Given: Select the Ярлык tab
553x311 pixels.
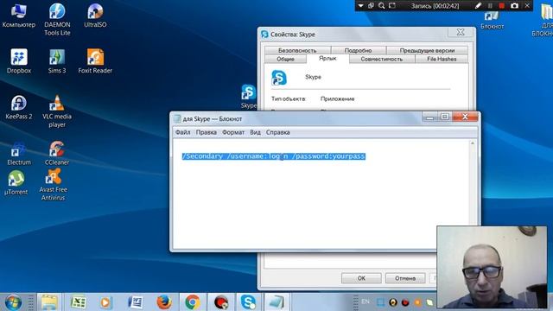Looking at the screenshot, I should 327,59.
